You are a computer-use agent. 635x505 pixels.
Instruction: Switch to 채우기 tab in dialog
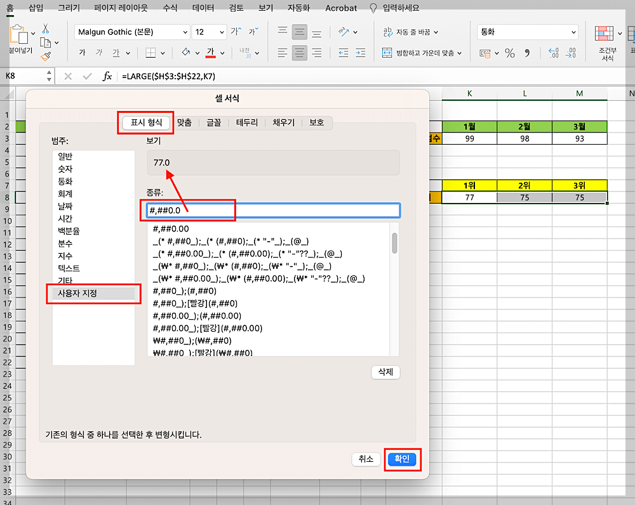pyautogui.click(x=283, y=122)
